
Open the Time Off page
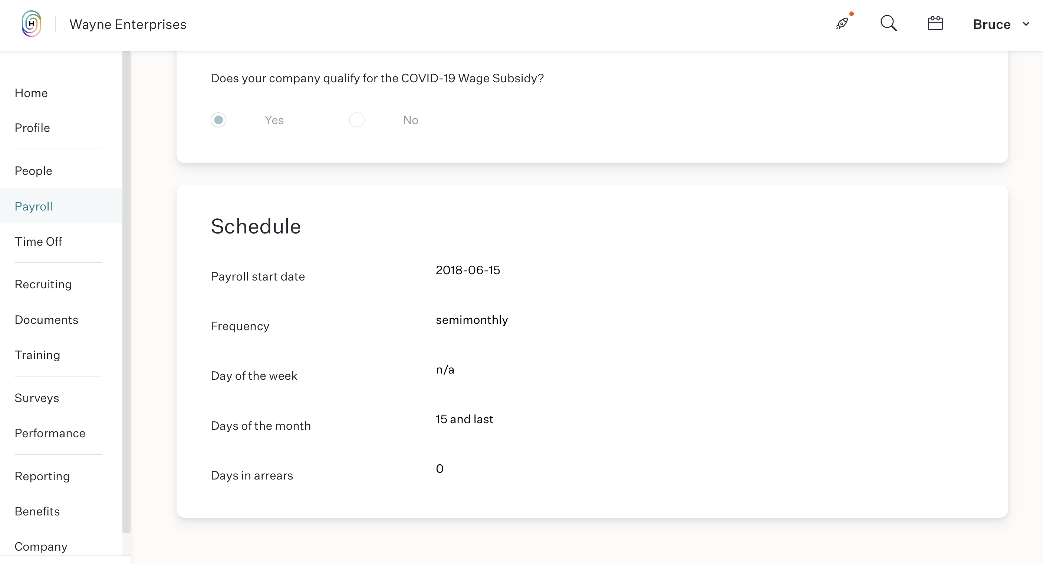point(39,242)
